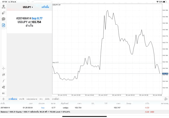
Task: Click the up-down arrows quotes icon
Action: (x=3, y=13)
